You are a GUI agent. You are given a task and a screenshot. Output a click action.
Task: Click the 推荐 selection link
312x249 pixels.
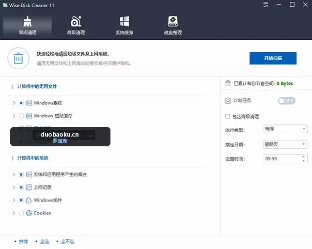tap(23, 241)
